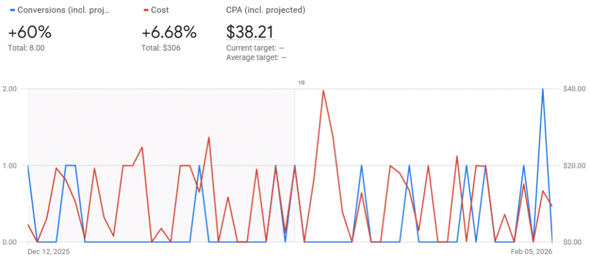
Task: Click the Dec 12, 2025 start date label
Action: coord(48,252)
